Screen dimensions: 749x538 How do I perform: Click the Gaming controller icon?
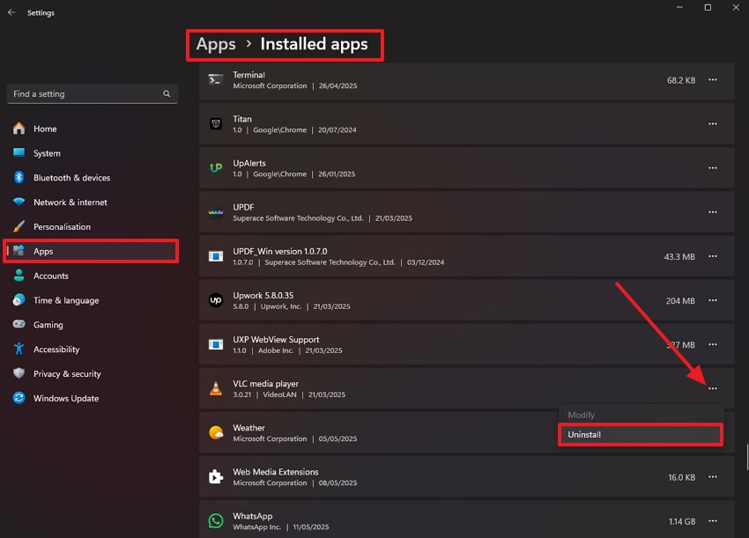(19, 324)
